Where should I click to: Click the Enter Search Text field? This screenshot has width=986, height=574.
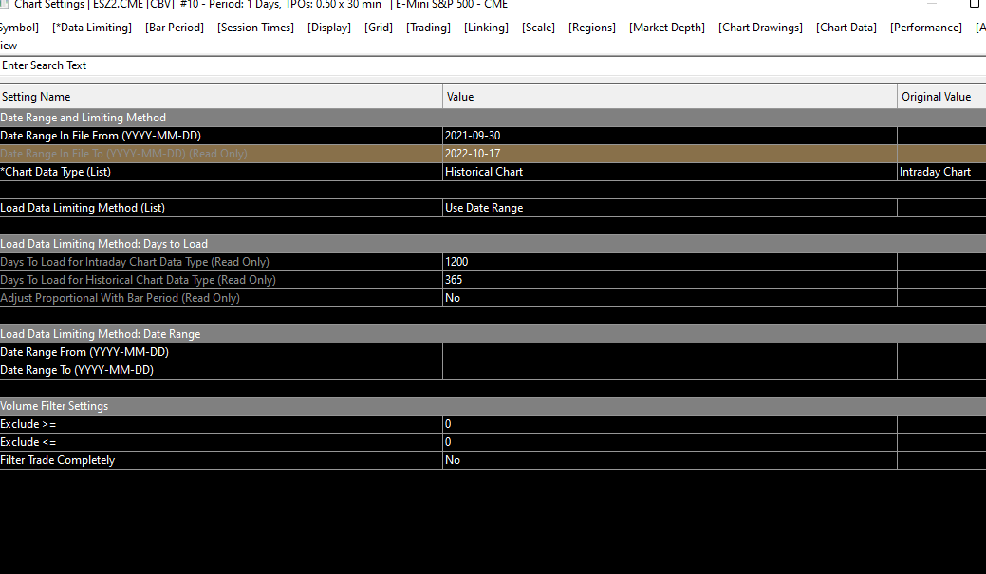[x=493, y=65]
